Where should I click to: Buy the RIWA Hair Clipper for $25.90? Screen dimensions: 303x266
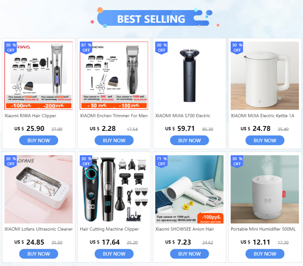coord(39,140)
